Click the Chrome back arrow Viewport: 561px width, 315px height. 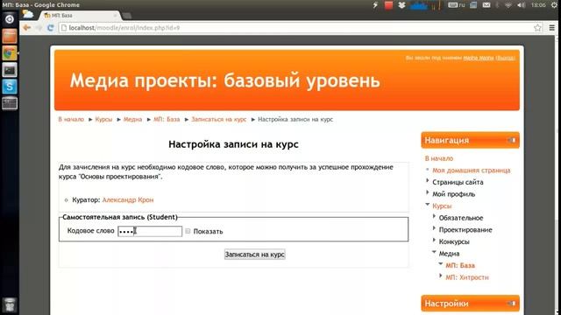coord(27,27)
